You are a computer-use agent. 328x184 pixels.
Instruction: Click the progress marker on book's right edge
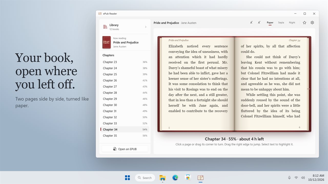point(309,89)
